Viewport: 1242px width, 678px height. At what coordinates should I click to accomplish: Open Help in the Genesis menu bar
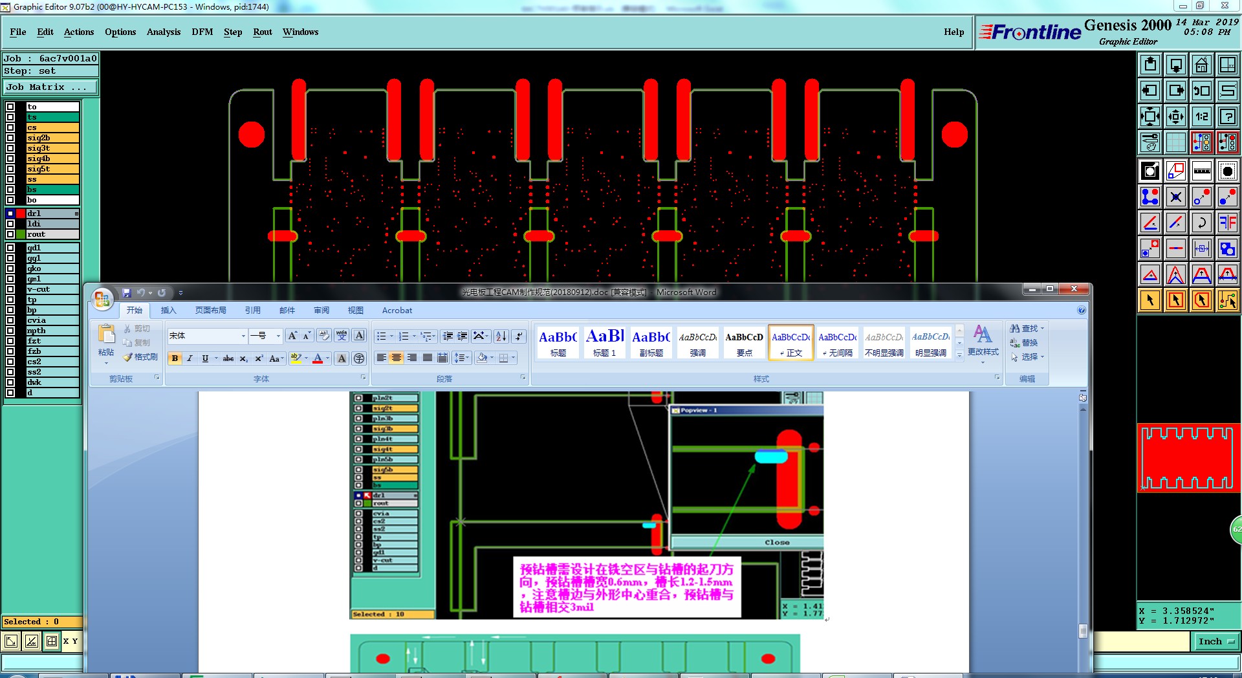953,32
